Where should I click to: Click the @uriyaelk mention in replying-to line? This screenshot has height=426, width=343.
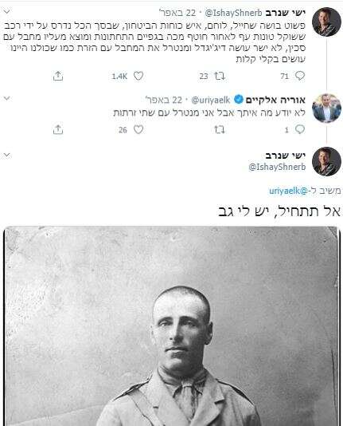pos(288,191)
